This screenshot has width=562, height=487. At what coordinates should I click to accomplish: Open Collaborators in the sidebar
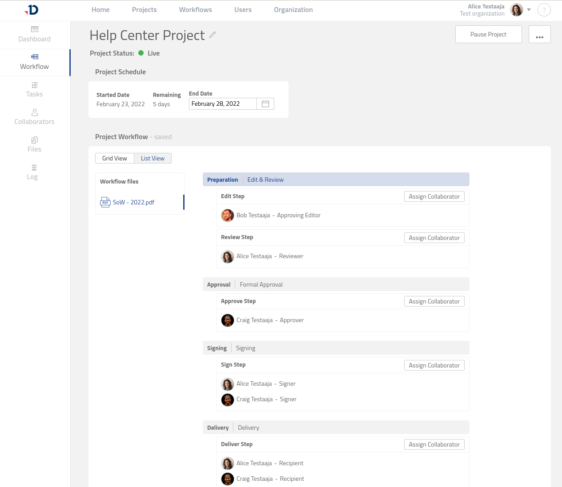(35, 117)
